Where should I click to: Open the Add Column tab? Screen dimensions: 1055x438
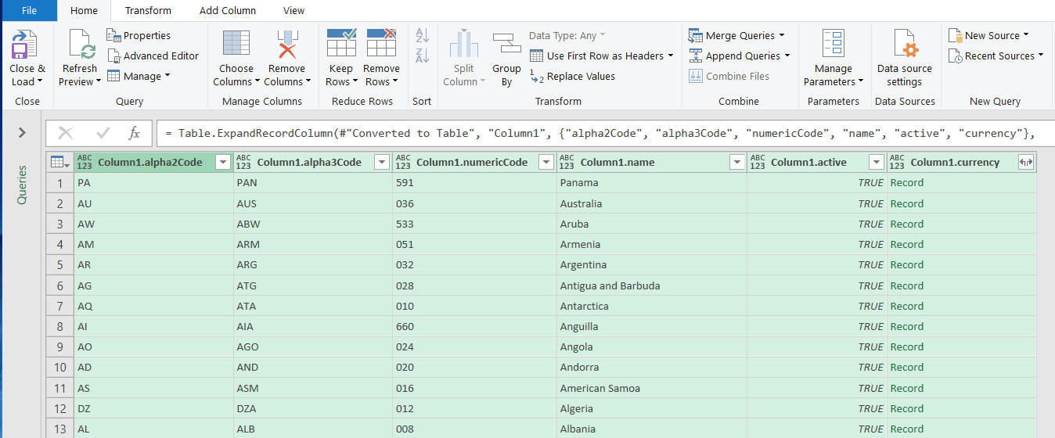(227, 10)
